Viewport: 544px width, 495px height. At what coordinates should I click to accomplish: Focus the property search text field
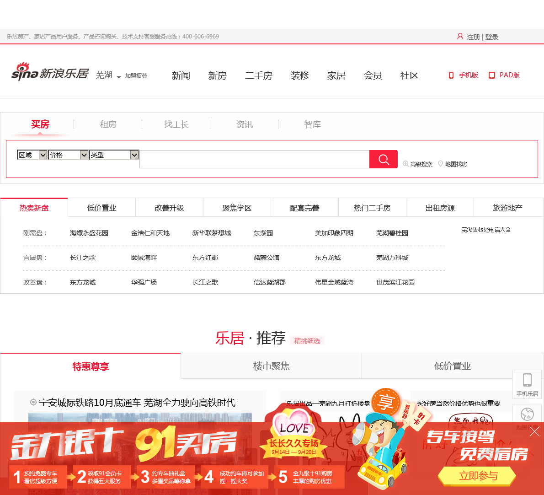click(254, 159)
